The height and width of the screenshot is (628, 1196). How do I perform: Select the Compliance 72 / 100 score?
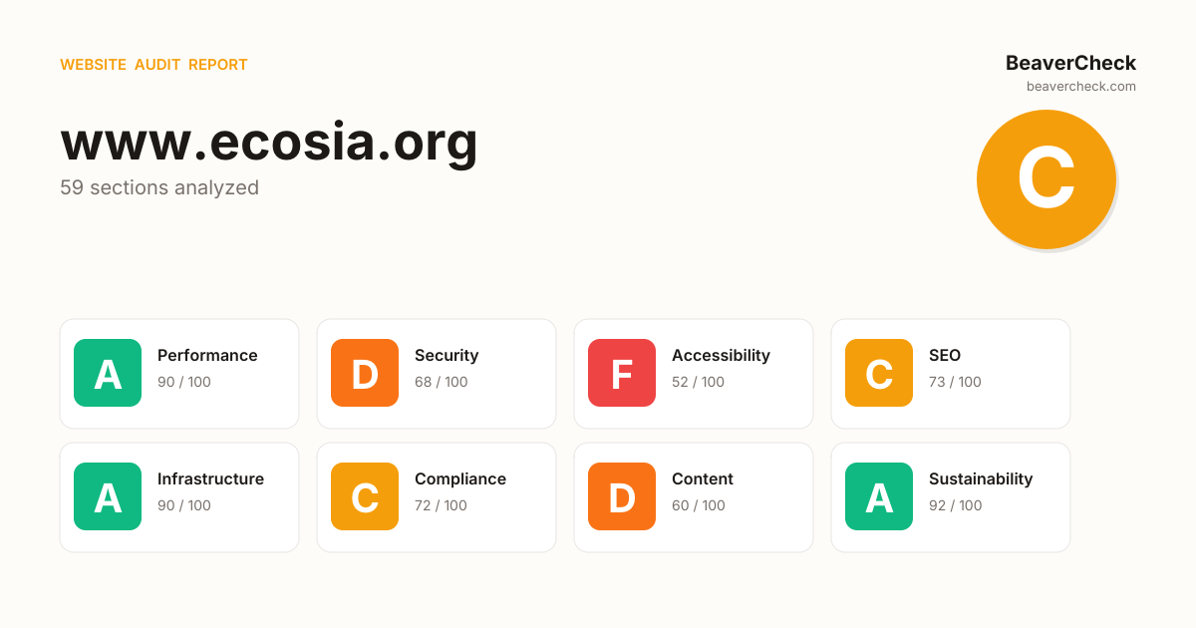click(x=442, y=505)
